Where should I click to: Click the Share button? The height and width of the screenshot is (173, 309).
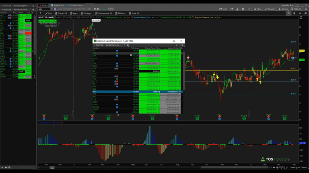pos(223,9)
